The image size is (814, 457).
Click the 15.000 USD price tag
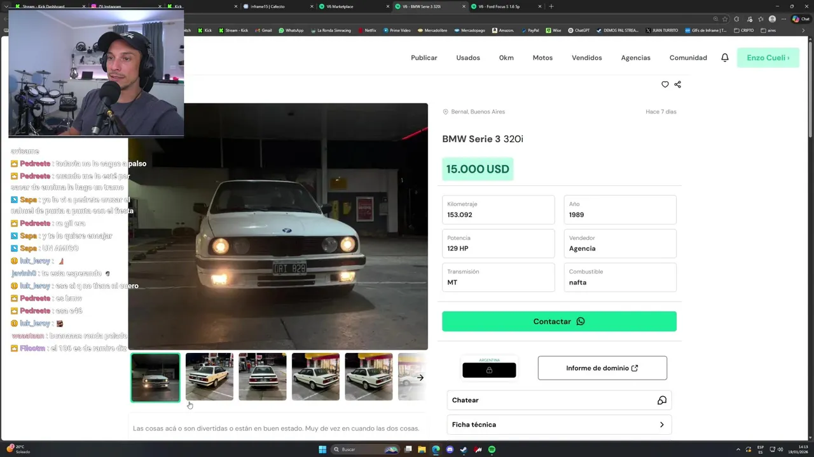478,169
